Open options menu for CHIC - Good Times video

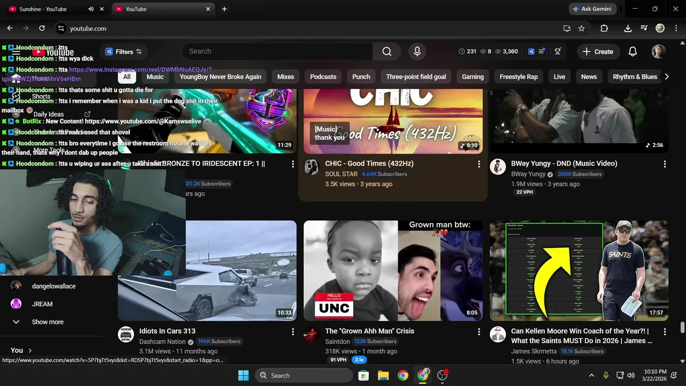(479, 164)
